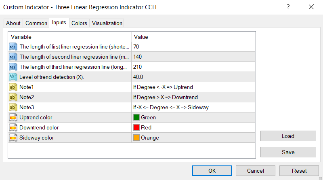Image resolution: width=323 pixels, height=180 pixels.
Task: Click the string icon beside Note3
Action: [13, 107]
